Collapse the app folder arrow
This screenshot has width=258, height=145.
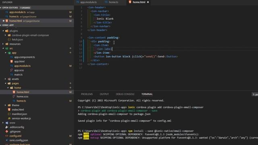point(6,53)
